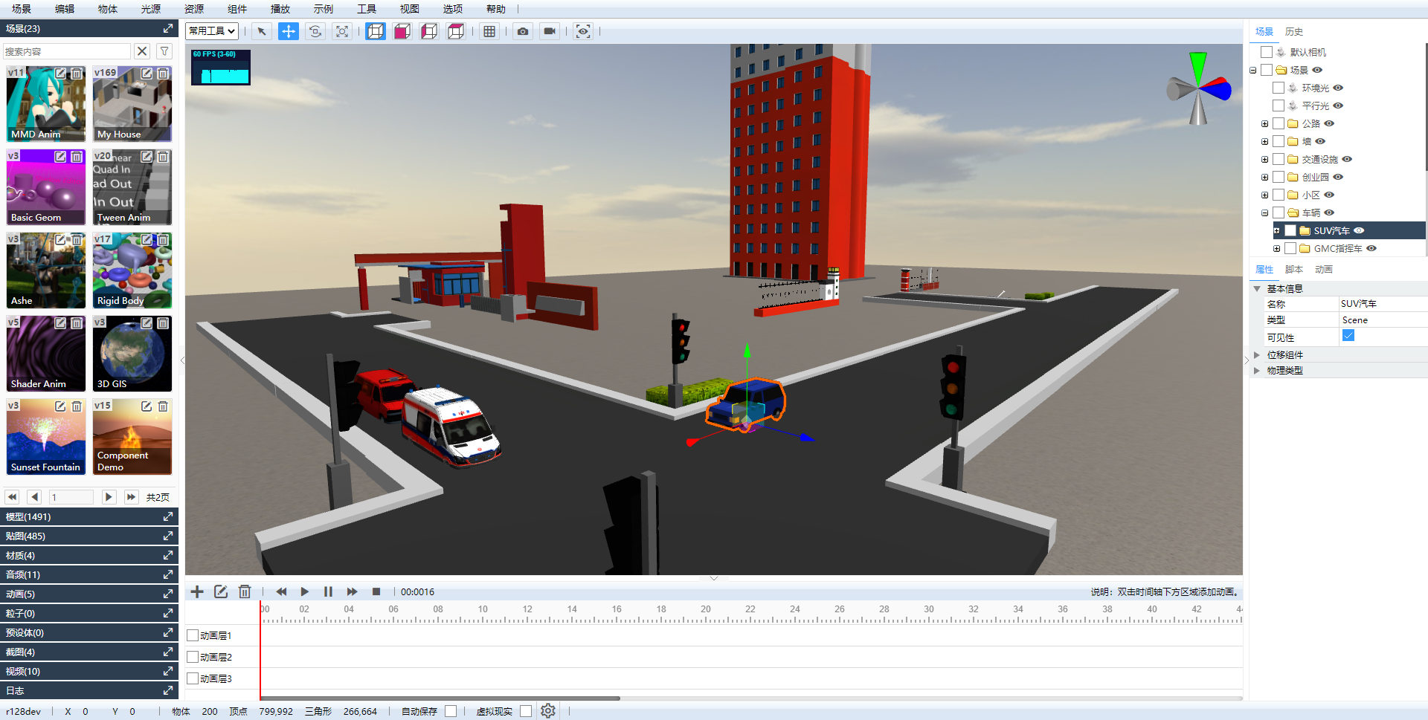
Task: Open the 组件 menu
Action: click(x=237, y=9)
